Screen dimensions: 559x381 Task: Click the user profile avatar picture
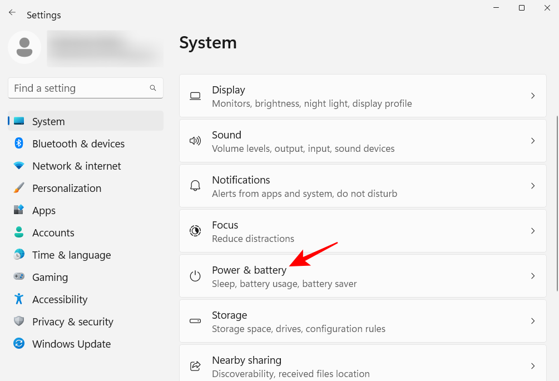pos(24,47)
